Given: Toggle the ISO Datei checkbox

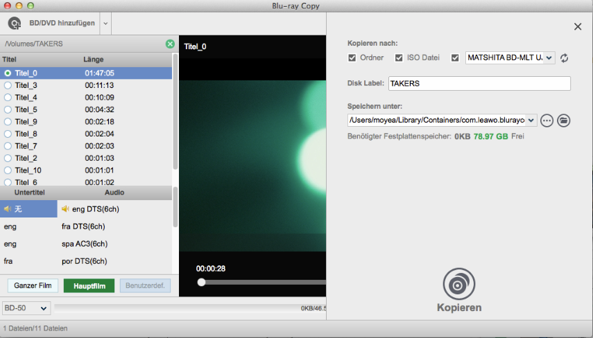Looking at the screenshot, I should click(399, 57).
